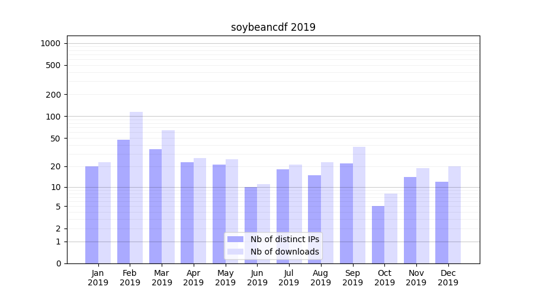Select the '100' y-axis tick label
The width and height of the screenshot is (533, 296).
(x=53, y=117)
